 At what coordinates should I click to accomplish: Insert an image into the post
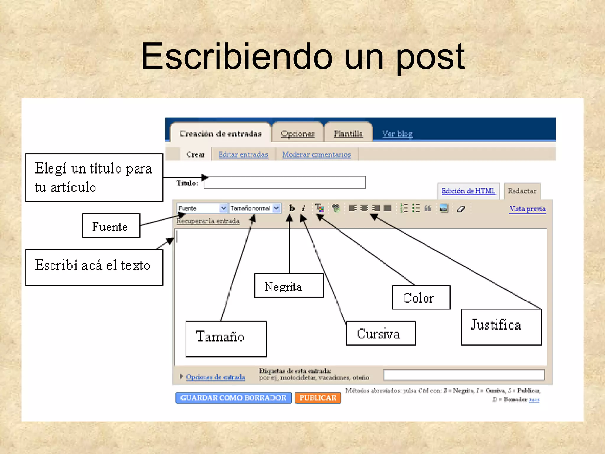click(x=444, y=208)
